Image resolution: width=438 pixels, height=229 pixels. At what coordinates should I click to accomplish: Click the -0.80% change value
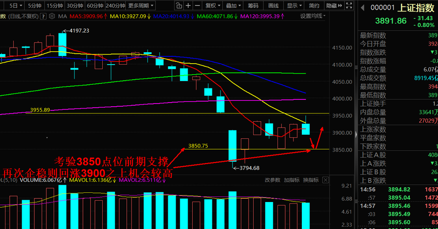[424, 25]
